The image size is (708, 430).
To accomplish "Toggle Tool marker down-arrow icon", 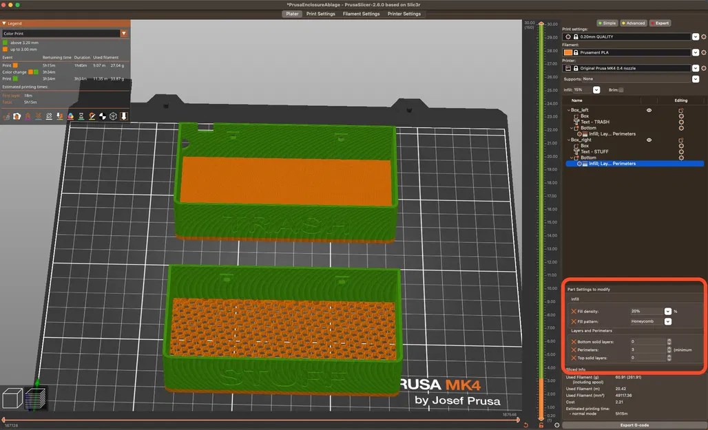I will pos(124,116).
